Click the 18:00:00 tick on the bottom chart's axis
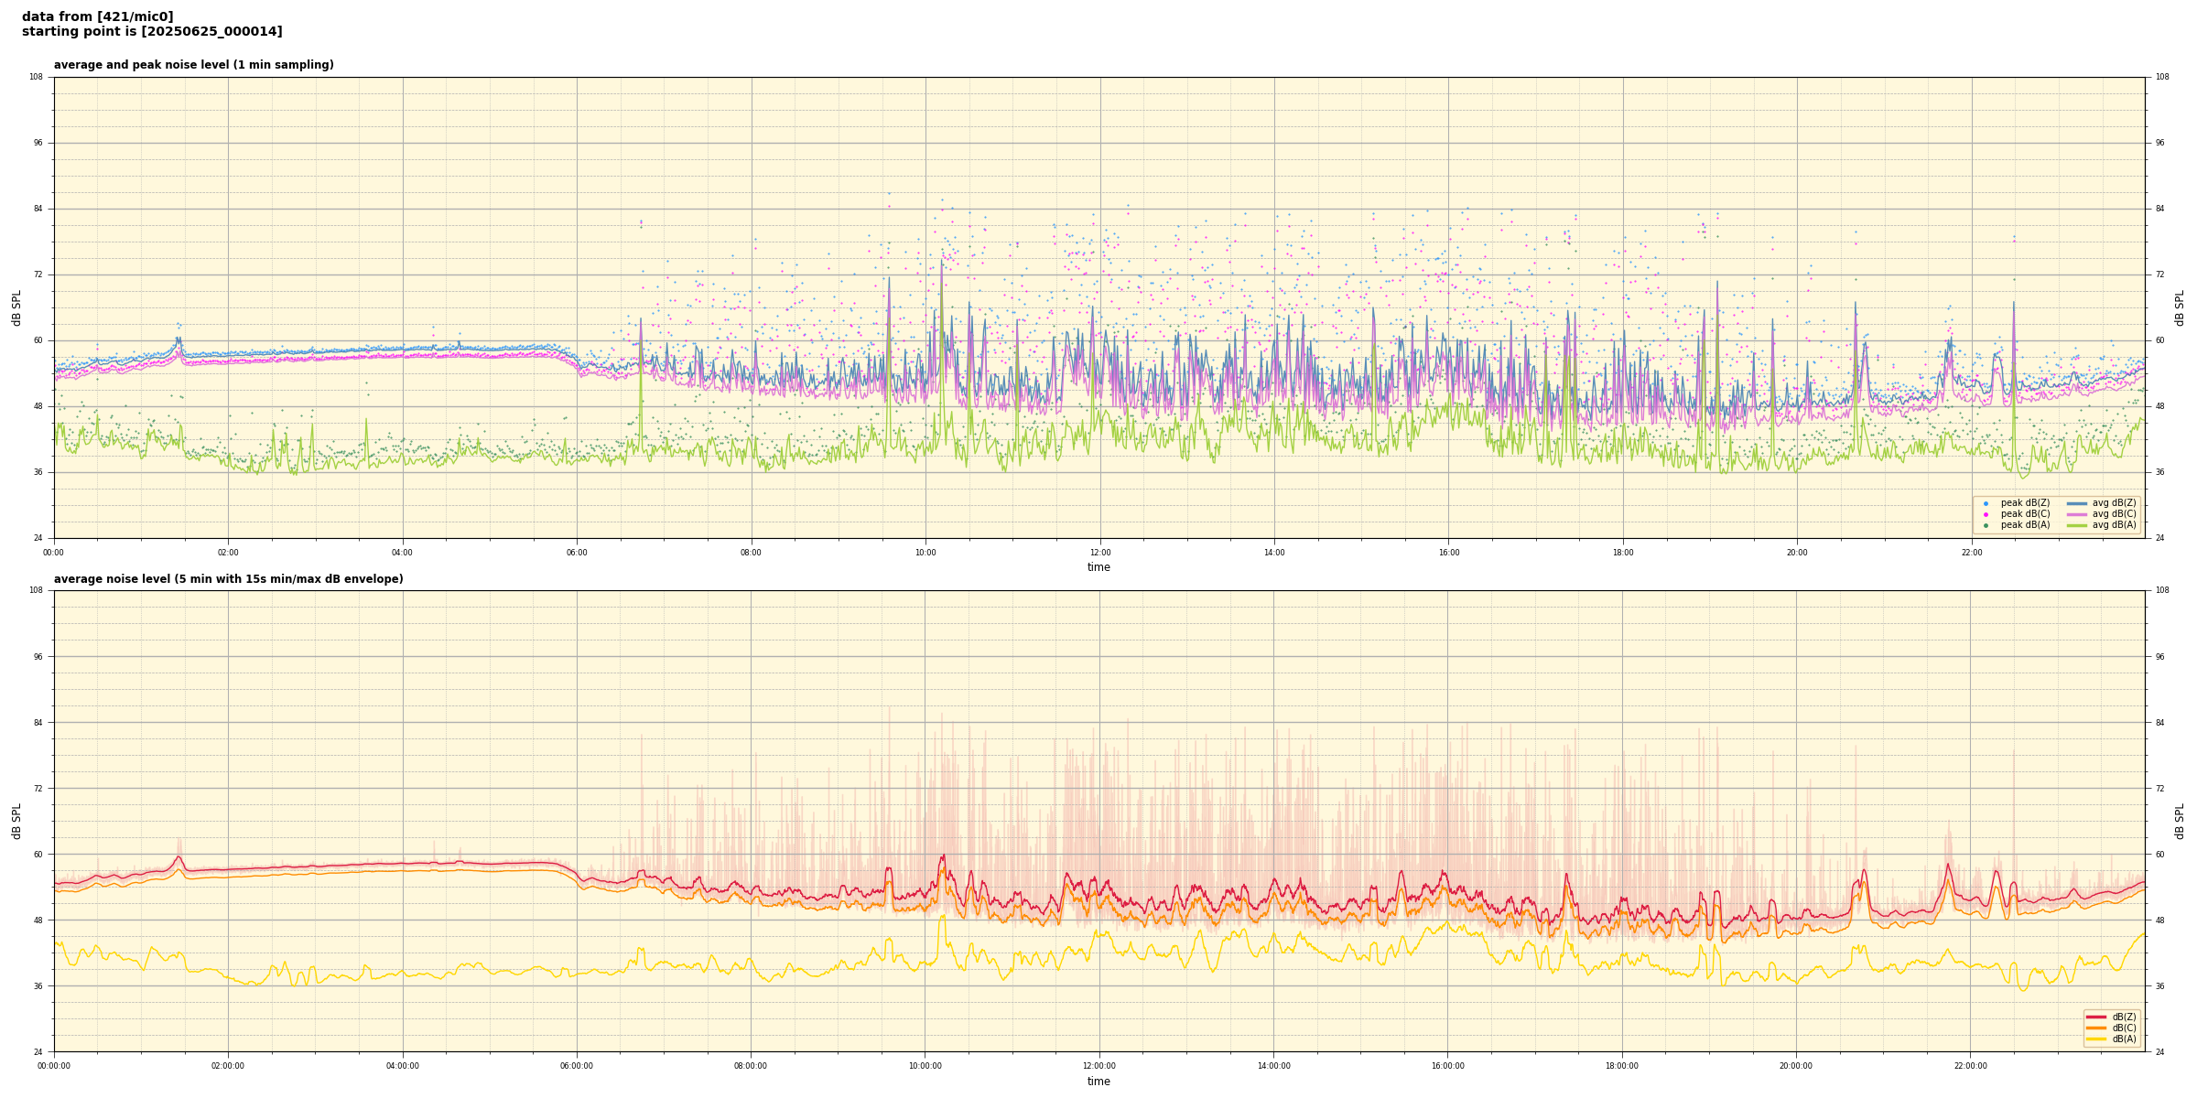This screenshot has width=2197, height=1098. (1622, 1066)
